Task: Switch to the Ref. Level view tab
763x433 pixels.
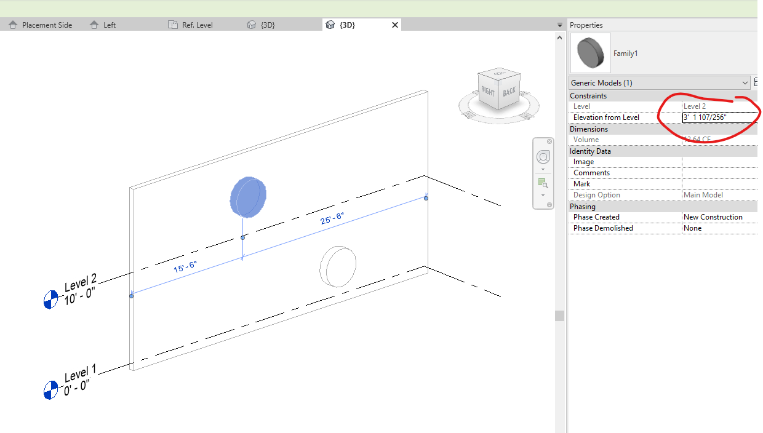Action: pos(191,25)
